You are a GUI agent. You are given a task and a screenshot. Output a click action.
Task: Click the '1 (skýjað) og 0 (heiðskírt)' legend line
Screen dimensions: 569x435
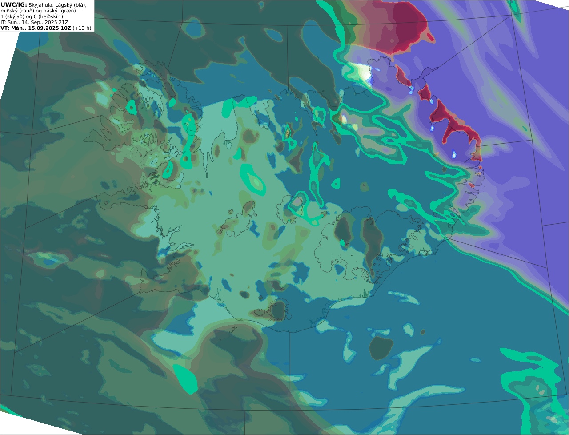pyautogui.click(x=32, y=16)
